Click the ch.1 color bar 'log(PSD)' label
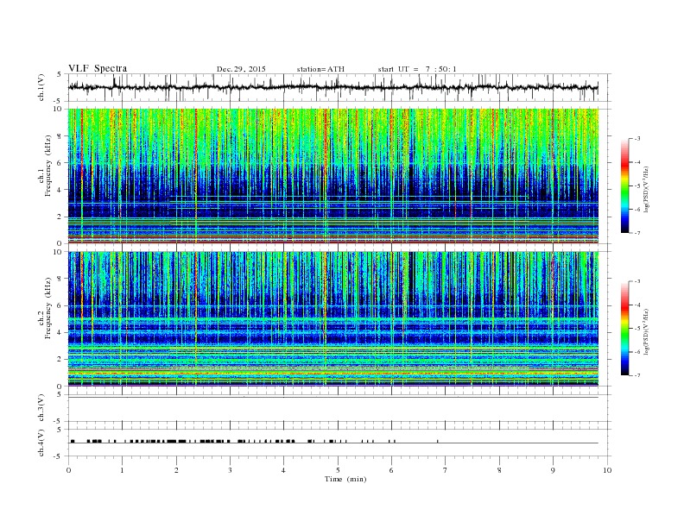The image size is (684, 528). point(646,190)
